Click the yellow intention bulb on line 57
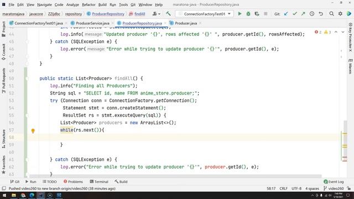The image size is (354, 199). click(x=33, y=130)
